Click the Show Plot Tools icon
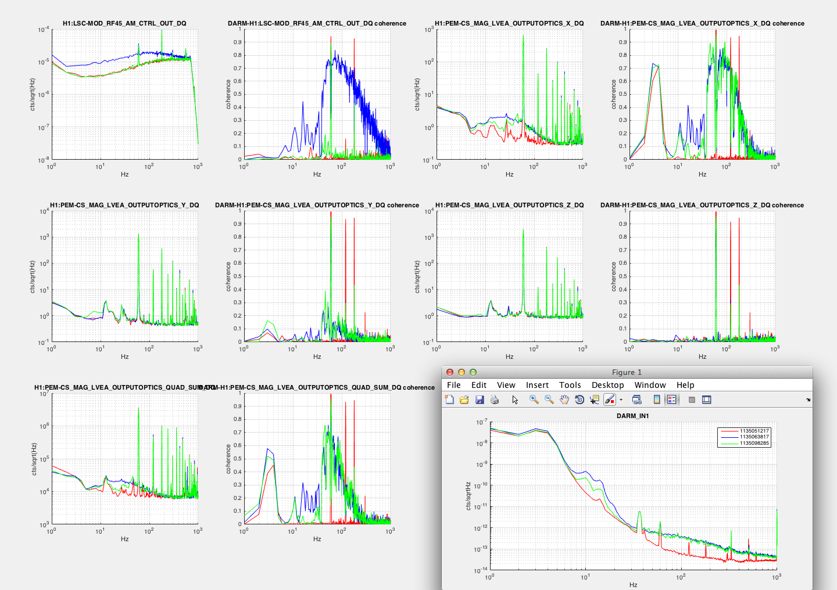This screenshot has width=837, height=590. [x=707, y=400]
